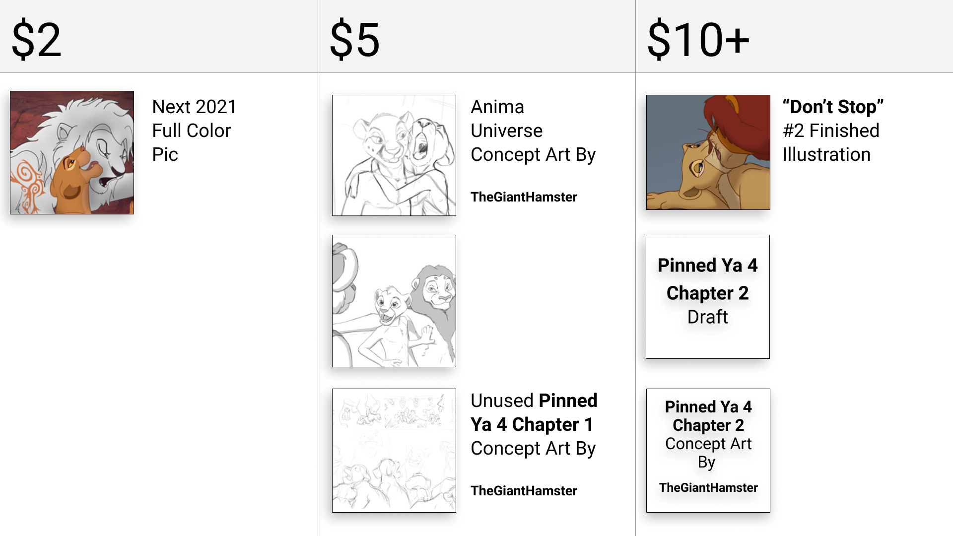Click the bold "Don't Stop" title text

click(x=833, y=107)
